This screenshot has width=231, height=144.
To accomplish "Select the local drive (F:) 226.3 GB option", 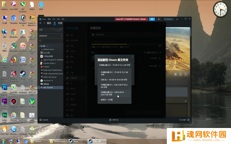I will (x=115, y=86).
